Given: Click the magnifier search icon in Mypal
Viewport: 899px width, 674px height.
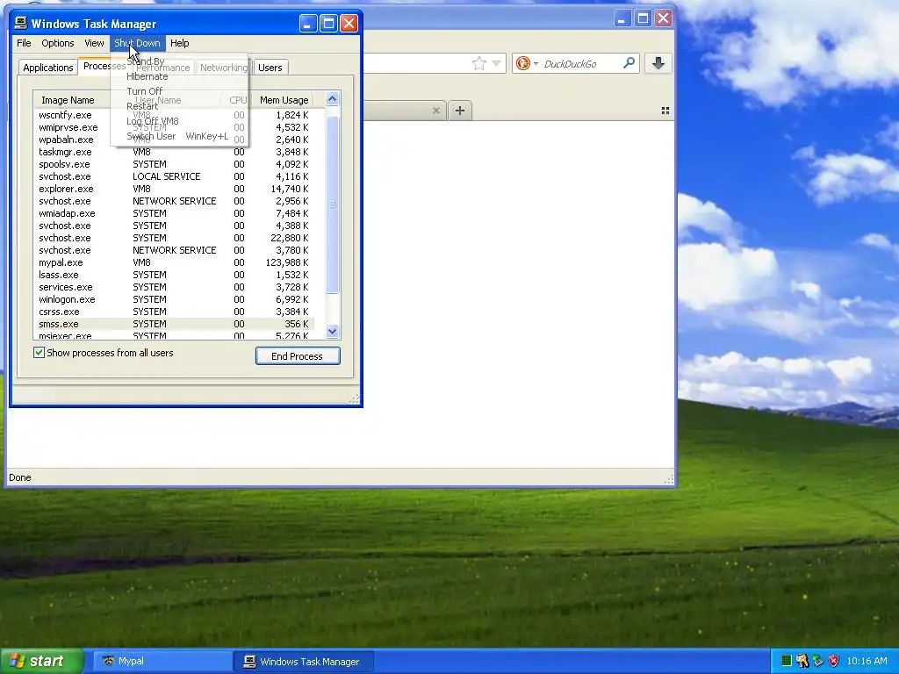Looking at the screenshot, I should point(629,63).
